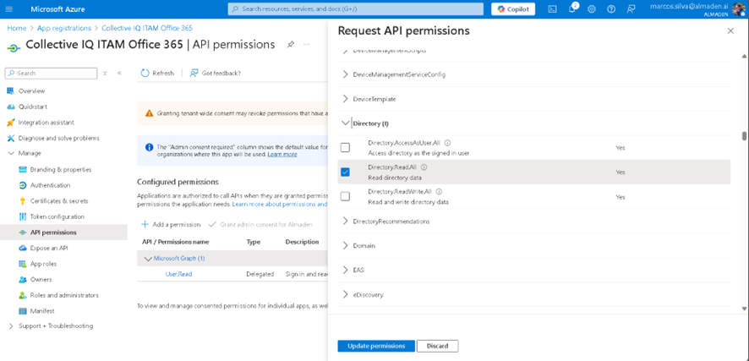Expand the eDiscovery permission group

click(x=346, y=295)
